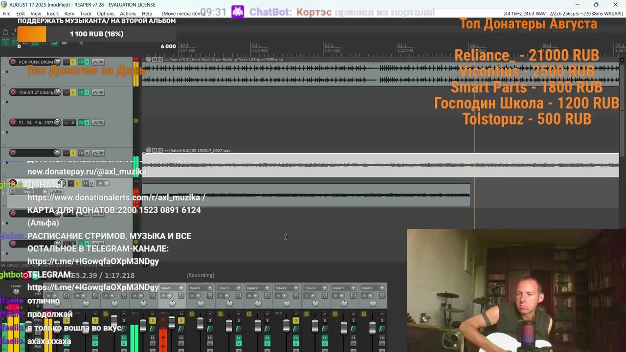Adjust volume knob on The Art of Closing track
The image size is (626, 352).
pyautogui.click(x=58, y=92)
